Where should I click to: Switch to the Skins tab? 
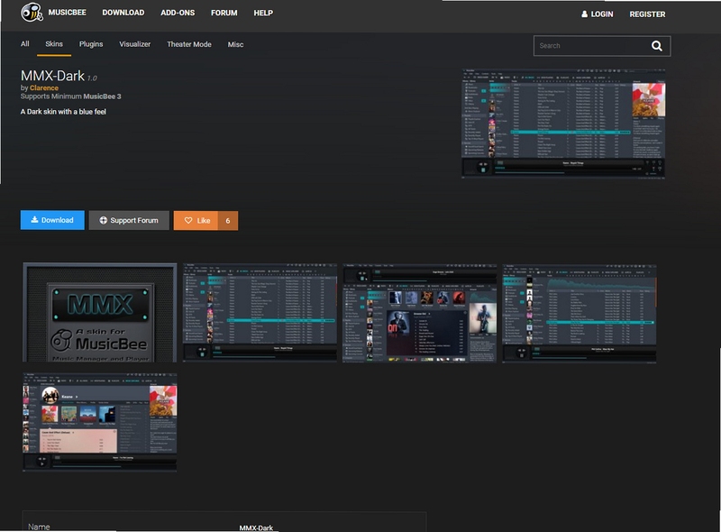[54, 43]
